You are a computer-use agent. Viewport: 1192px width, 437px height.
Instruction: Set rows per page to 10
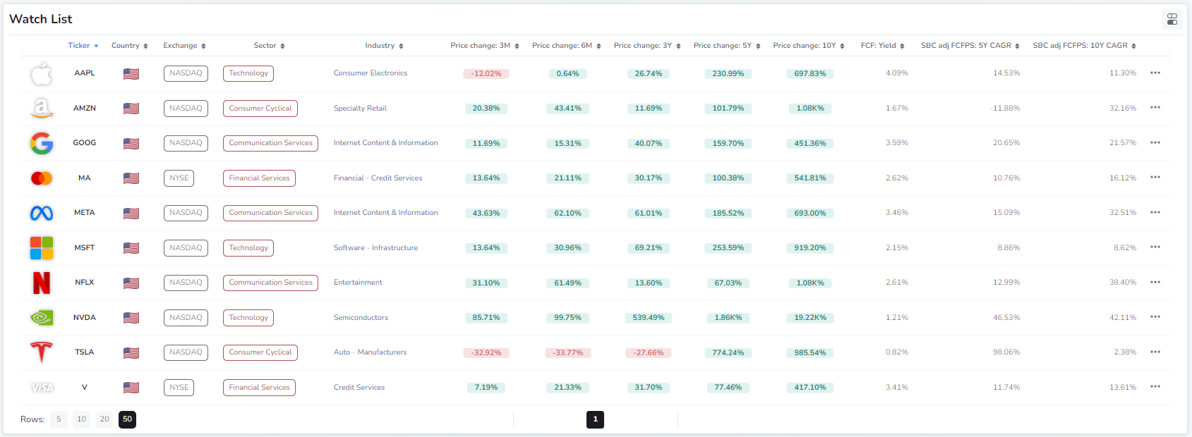82,419
